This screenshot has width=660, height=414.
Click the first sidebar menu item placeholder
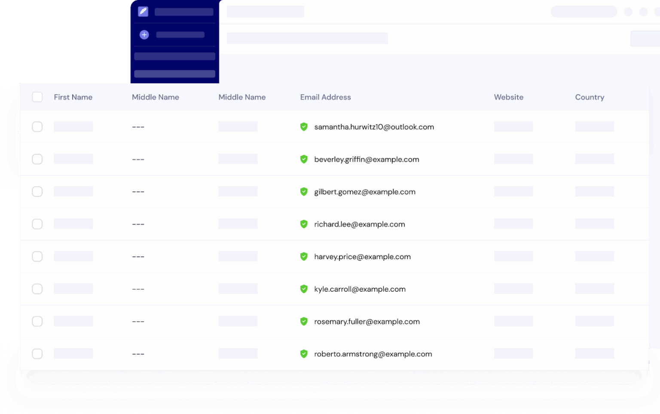click(174, 56)
